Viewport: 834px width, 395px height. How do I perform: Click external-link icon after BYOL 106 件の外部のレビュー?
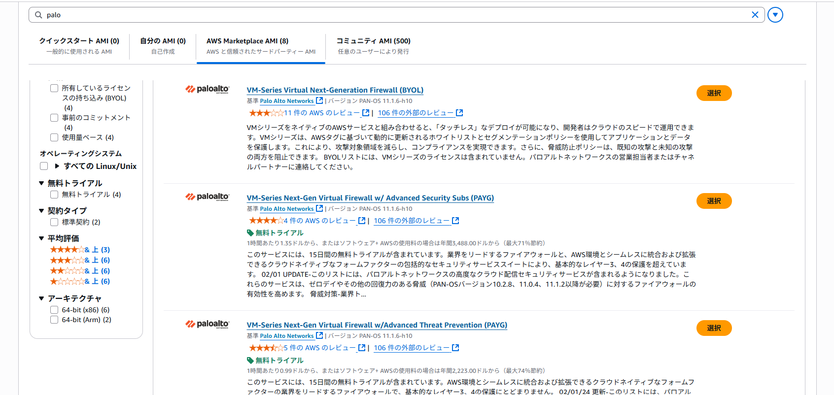point(459,113)
